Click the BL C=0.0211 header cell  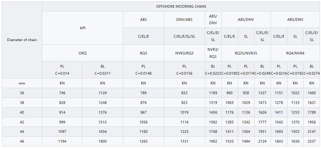102,70
